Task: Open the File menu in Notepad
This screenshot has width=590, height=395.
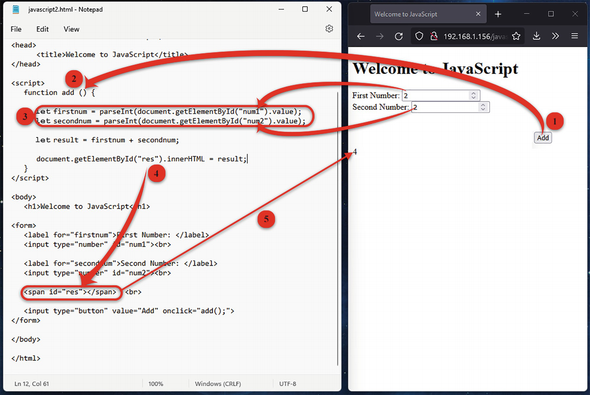Action: pyautogui.click(x=16, y=29)
